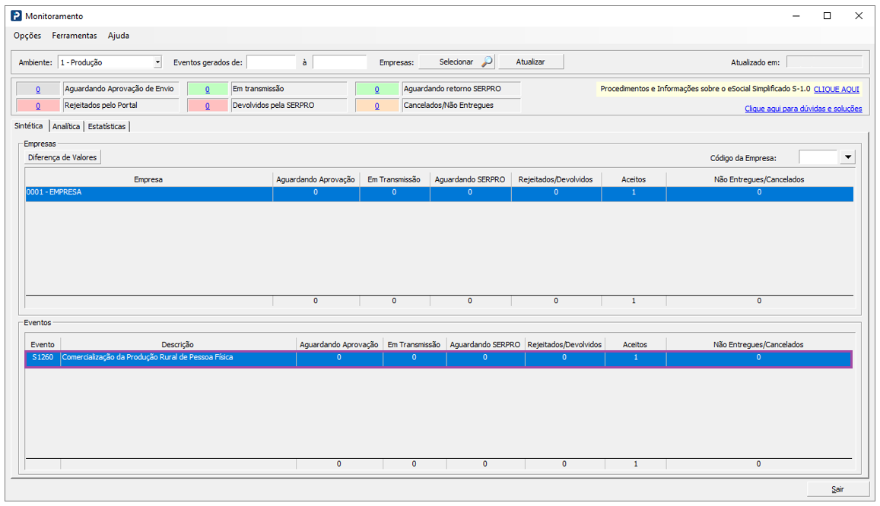Open the CLIQUE AQUI eSocial link
Viewport: 880px width, 506px height.
coord(836,89)
